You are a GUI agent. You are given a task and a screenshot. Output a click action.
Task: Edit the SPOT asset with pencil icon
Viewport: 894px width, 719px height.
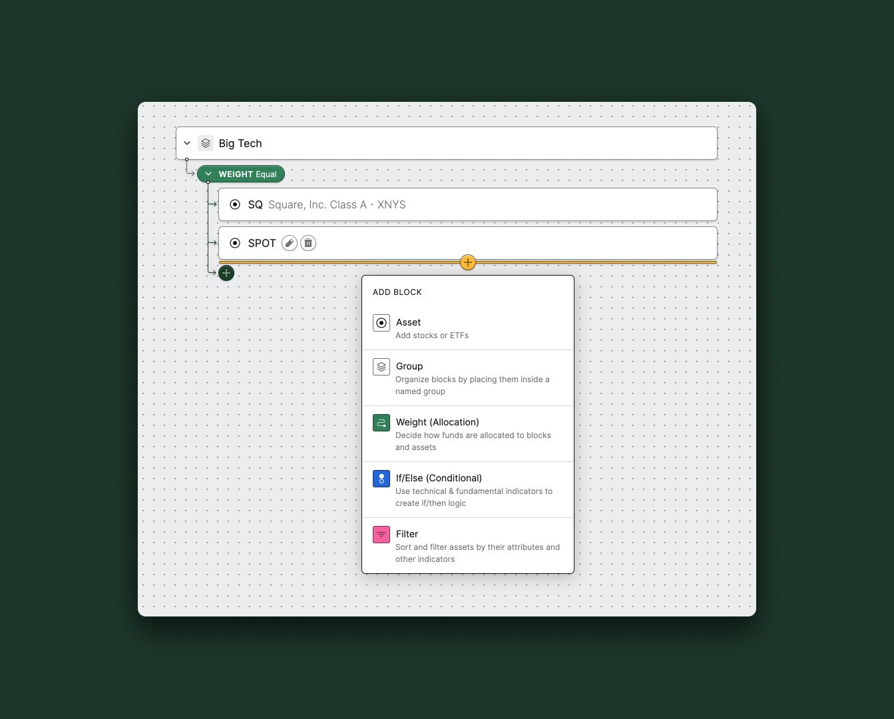pyautogui.click(x=290, y=243)
